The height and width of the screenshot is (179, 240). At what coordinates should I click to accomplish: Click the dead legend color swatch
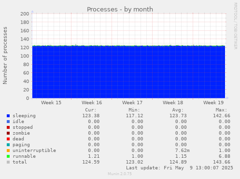point(8,139)
